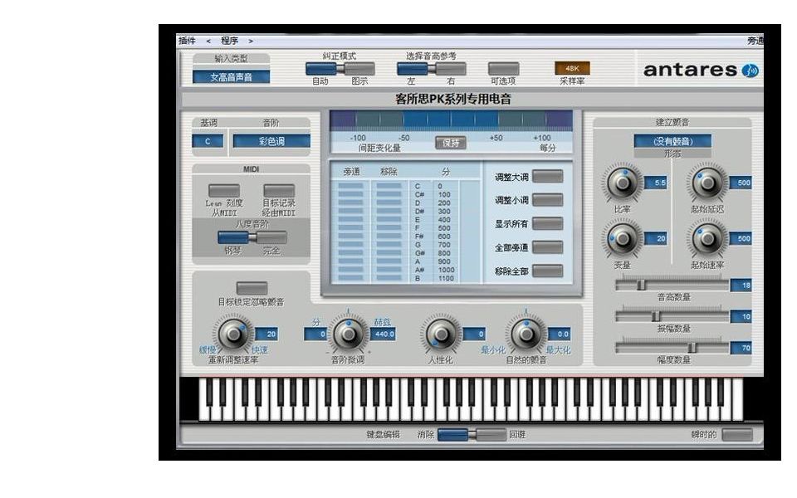Viewport: 797px width, 498px height.
Task: Click the retune speed value field showing 20
Action: [266, 334]
